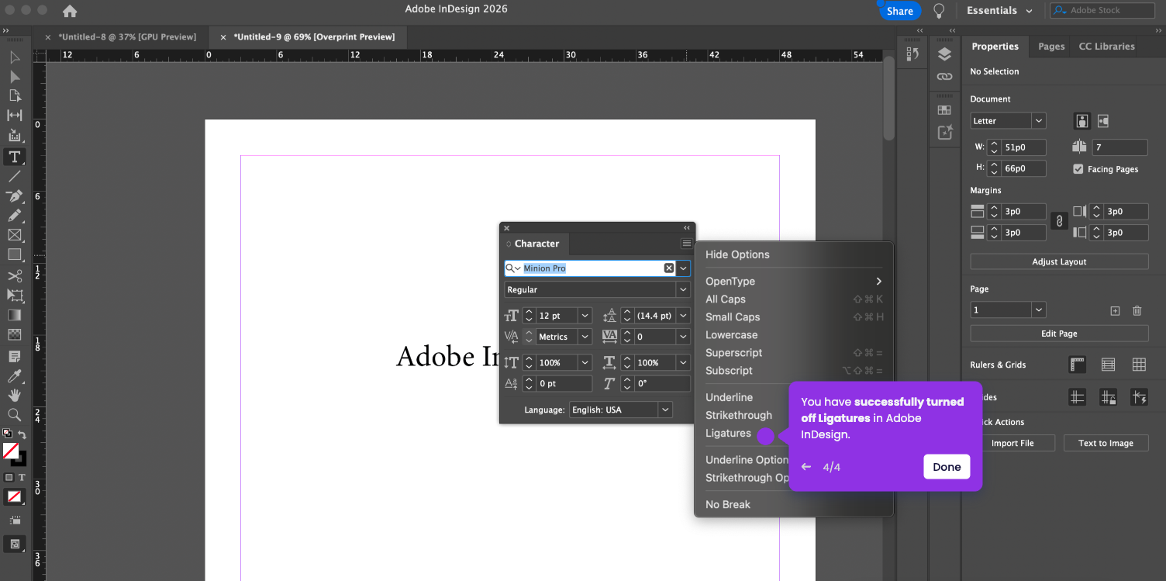Select the Content Collector tool
Screen dimensions: 1166x581
click(x=14, y=135)
